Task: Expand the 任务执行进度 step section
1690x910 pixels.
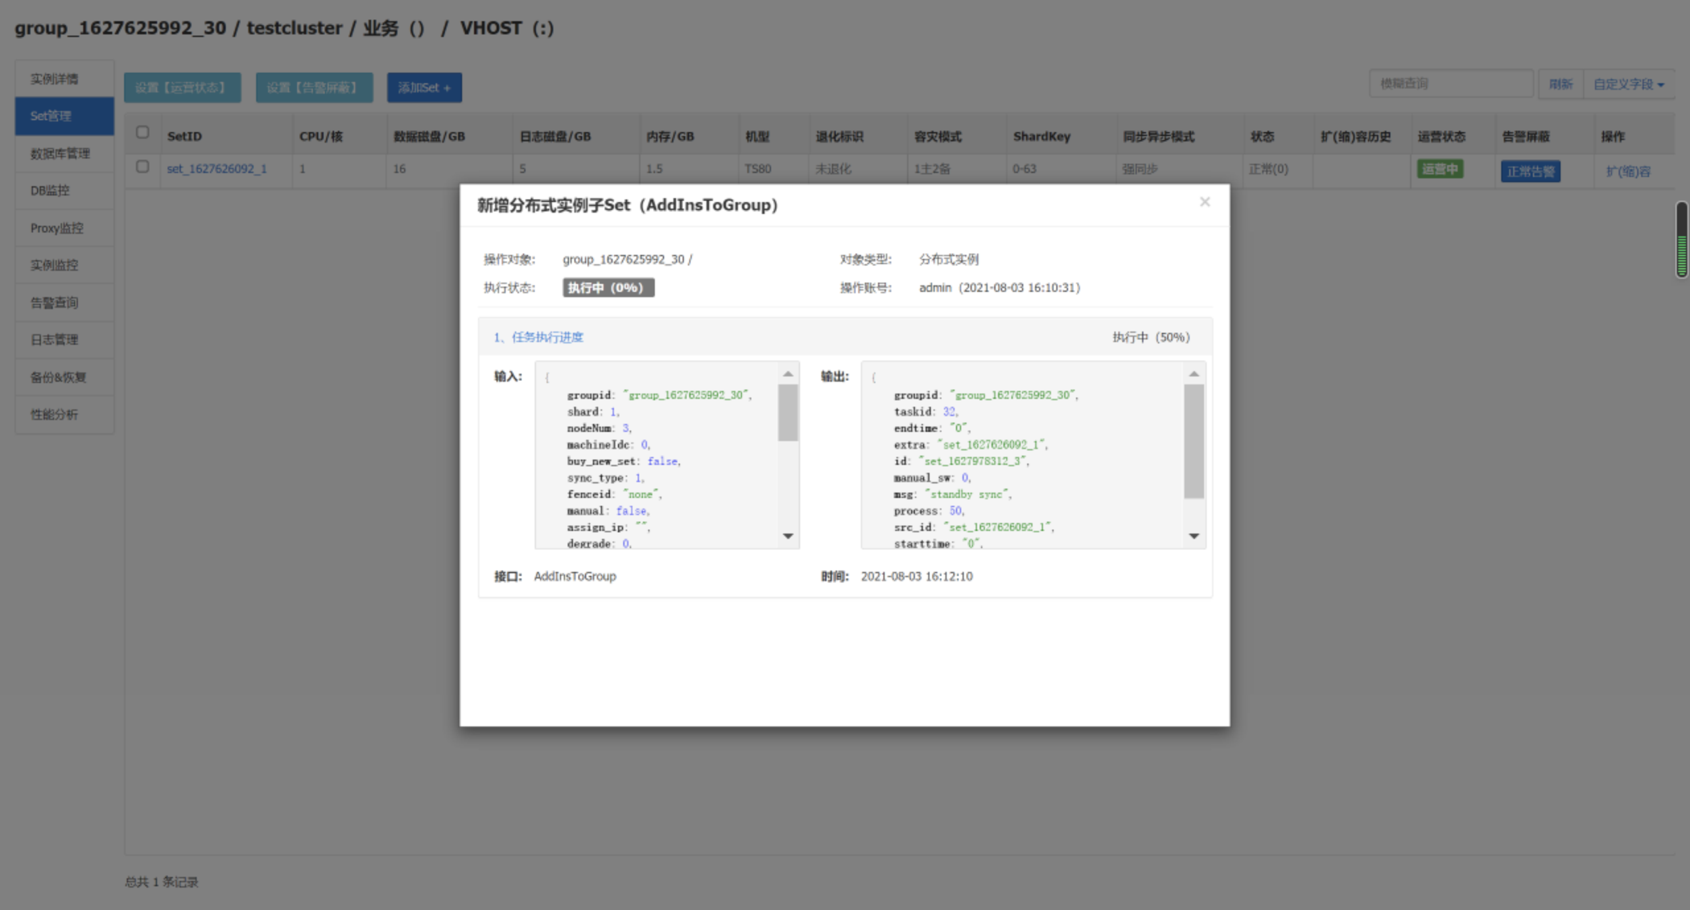Action: click(539, 337)
